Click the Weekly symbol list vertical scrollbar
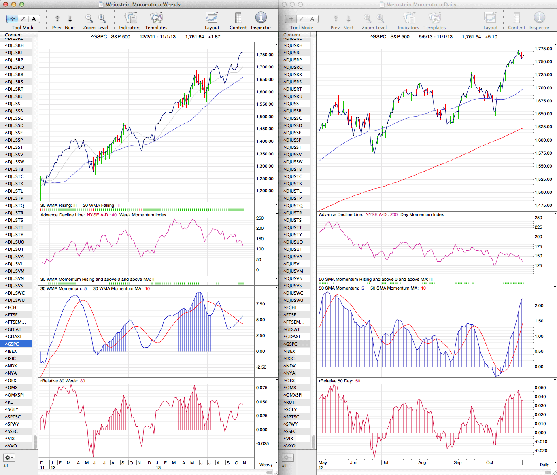 coord(35,442)
